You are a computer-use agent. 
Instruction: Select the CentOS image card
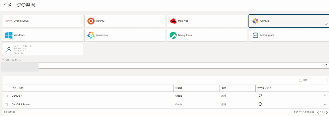point(289,21)
